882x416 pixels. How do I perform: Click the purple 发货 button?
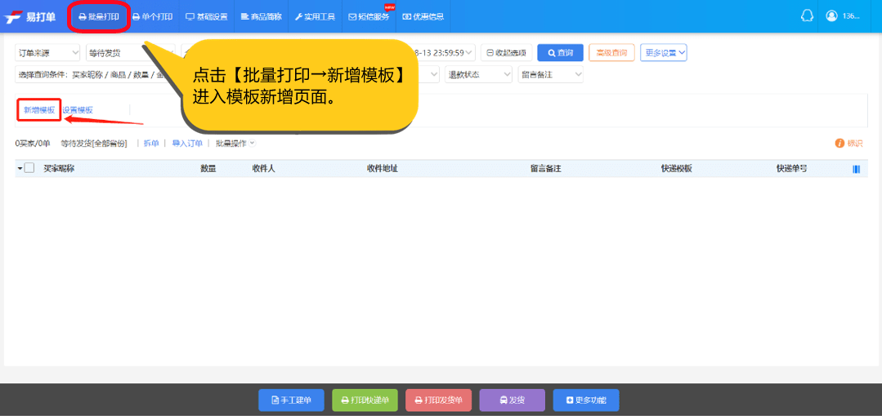(512, 401)
